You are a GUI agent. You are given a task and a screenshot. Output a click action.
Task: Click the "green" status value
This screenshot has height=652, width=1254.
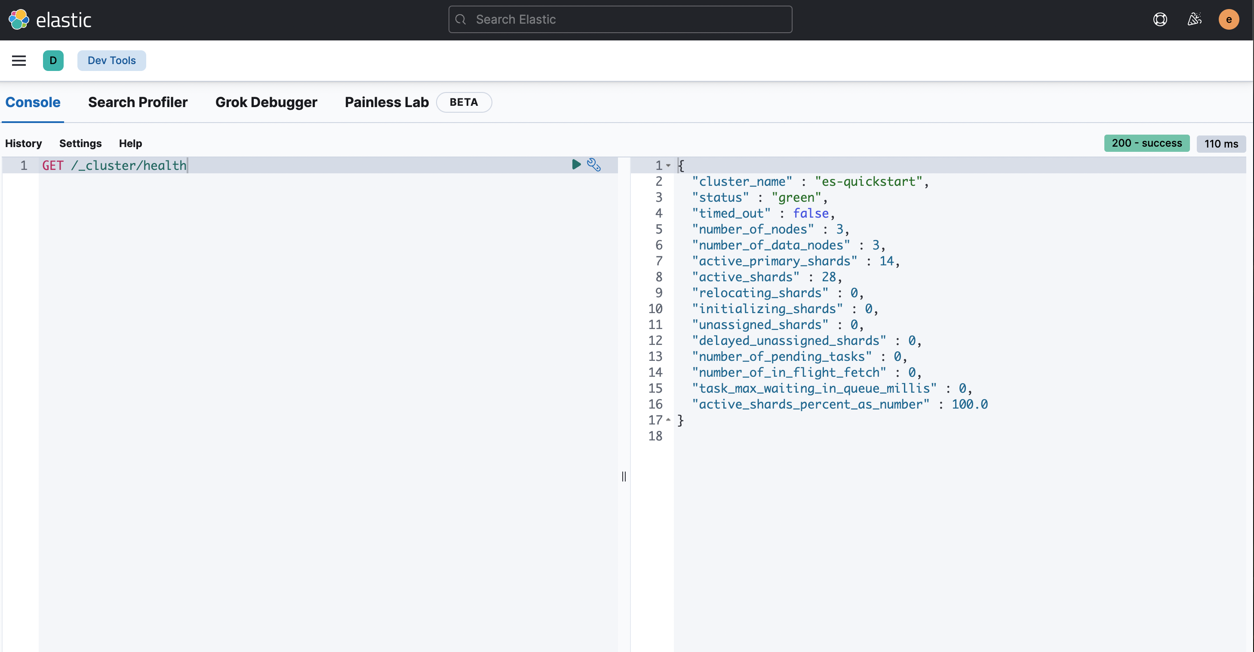click(796, 198)
